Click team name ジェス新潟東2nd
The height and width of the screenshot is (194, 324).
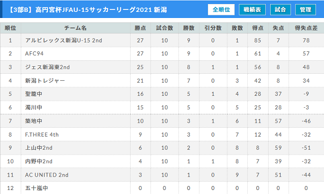coord(47,67)
